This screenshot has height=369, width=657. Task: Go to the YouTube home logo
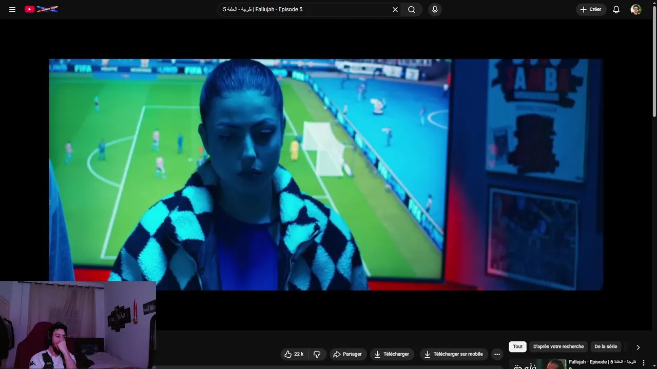[41, 9]
